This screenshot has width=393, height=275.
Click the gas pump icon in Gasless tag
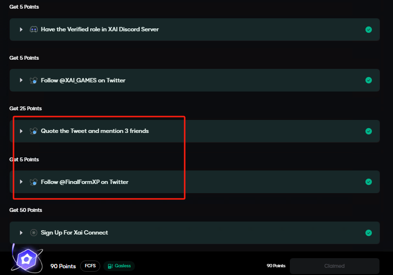(x=110, y=266)
